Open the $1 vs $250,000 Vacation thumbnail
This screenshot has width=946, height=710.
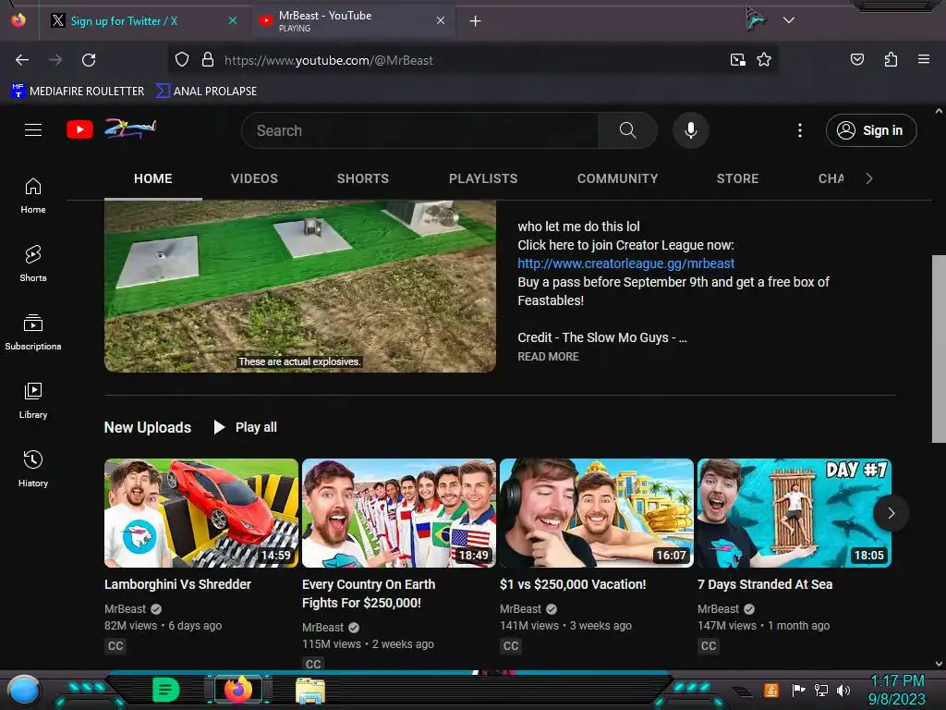pyautogui.click(x=597, y=513)
